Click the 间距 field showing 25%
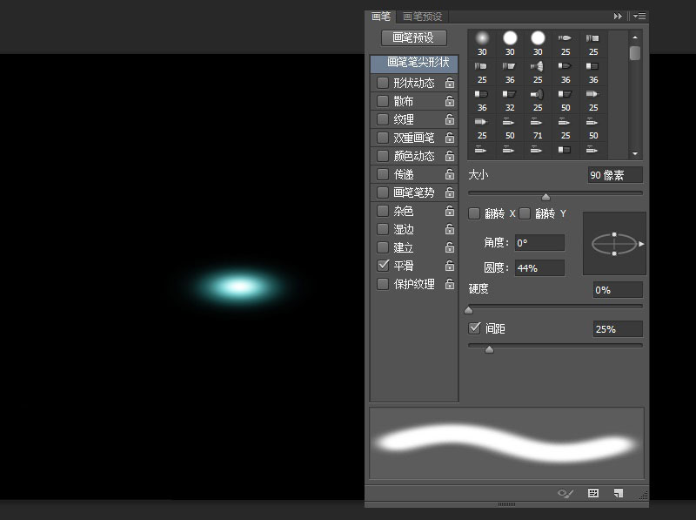 point(618,329)
